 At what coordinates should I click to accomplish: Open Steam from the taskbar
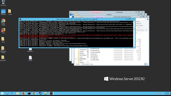(40, 93)
